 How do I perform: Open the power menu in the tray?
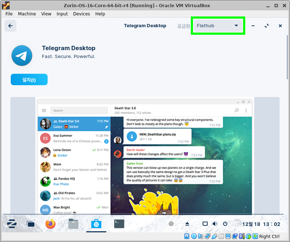(225, 224)
